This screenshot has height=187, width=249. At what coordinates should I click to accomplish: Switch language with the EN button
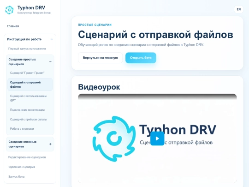click(x=239, y=9)
